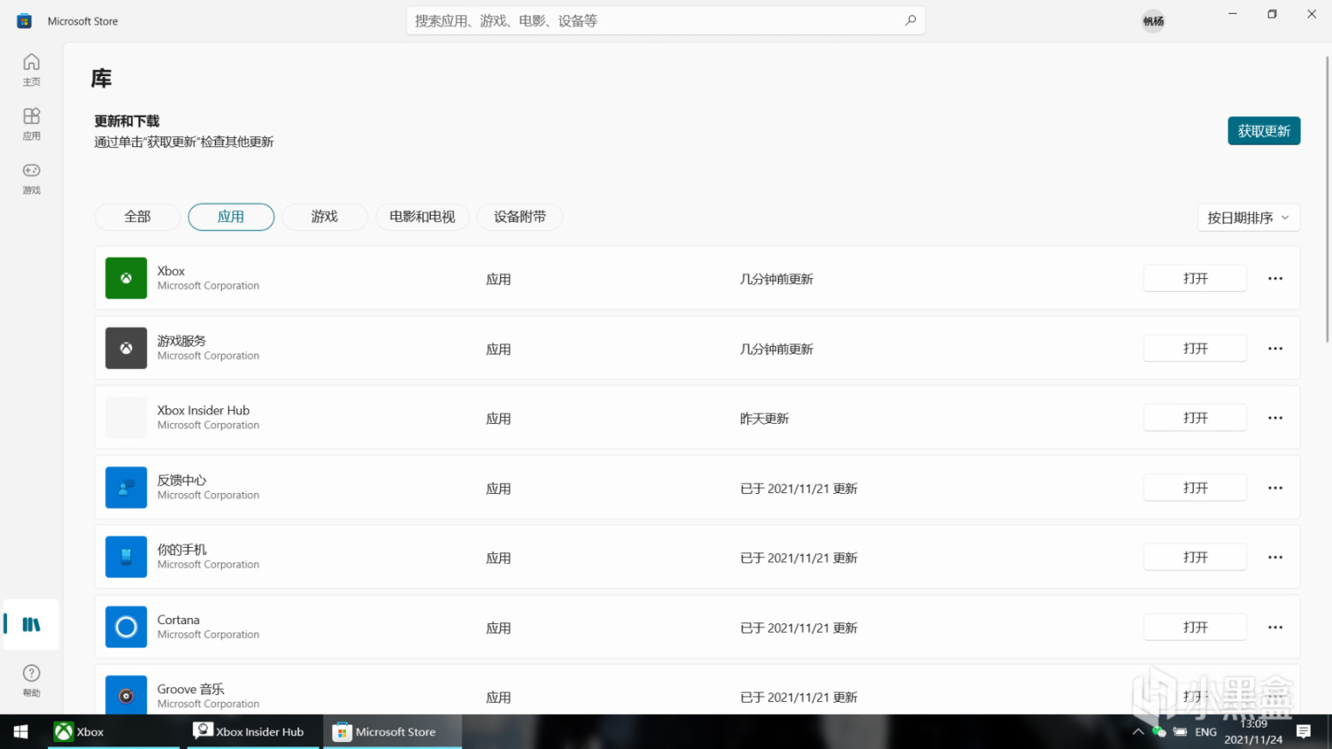Click the search input field
1332x749 pixels.
point(666,21)
